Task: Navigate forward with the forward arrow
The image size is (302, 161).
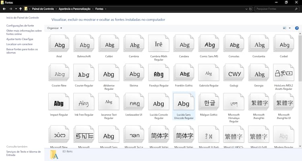Action: 10,9
